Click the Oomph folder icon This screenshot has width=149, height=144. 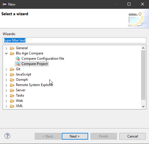pyautogui.click(x=12, y=80)
